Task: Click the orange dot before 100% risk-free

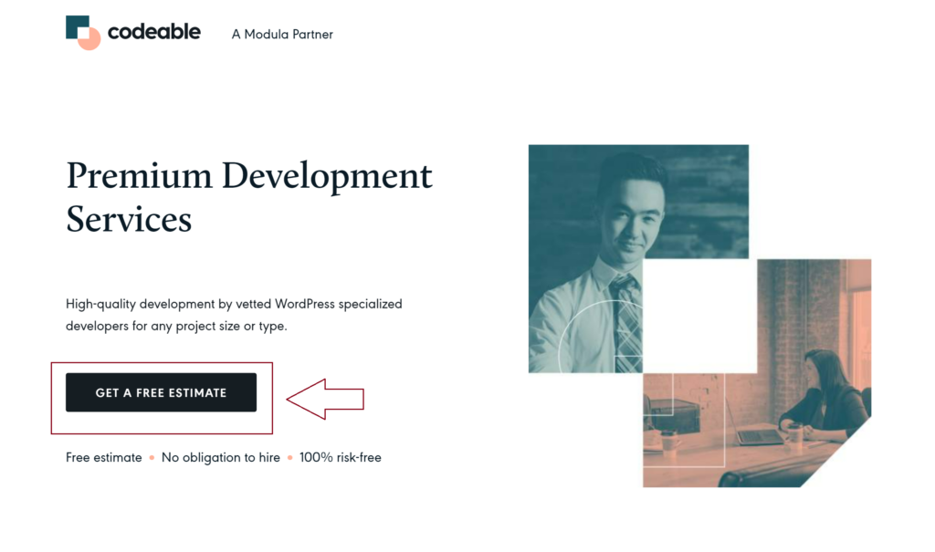Action: 289,457
